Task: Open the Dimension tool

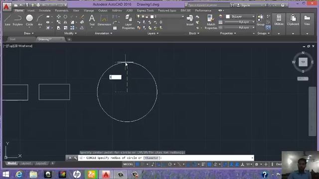Action: coord(104,20)
